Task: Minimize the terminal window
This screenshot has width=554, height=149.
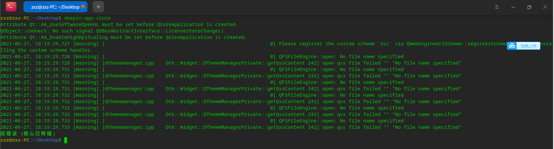Action: (513, 7)
